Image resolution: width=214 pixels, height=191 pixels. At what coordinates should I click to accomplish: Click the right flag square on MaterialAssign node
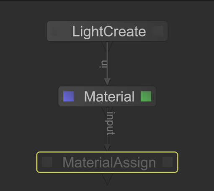tap(168, 162)
